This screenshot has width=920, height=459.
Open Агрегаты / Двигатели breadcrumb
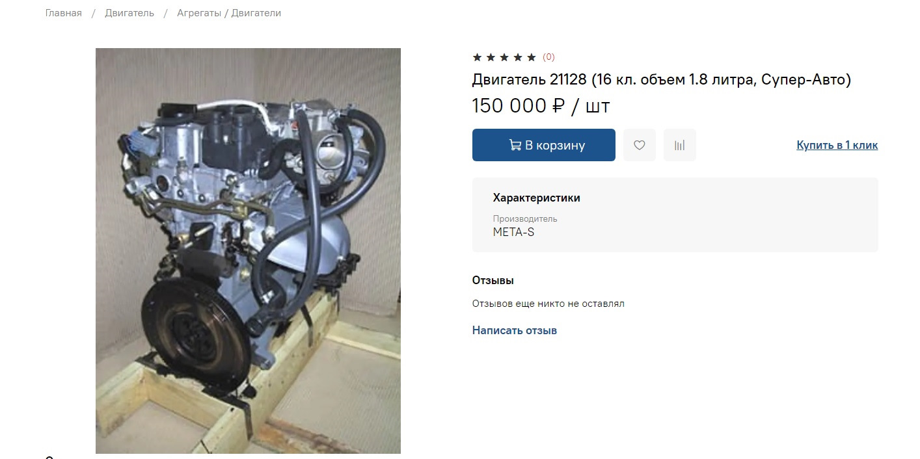[229, 13]
